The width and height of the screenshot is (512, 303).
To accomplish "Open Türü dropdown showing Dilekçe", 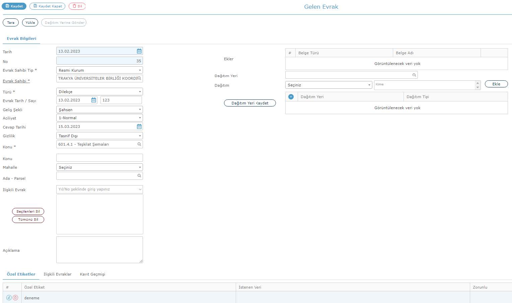I will click(99, 92).
